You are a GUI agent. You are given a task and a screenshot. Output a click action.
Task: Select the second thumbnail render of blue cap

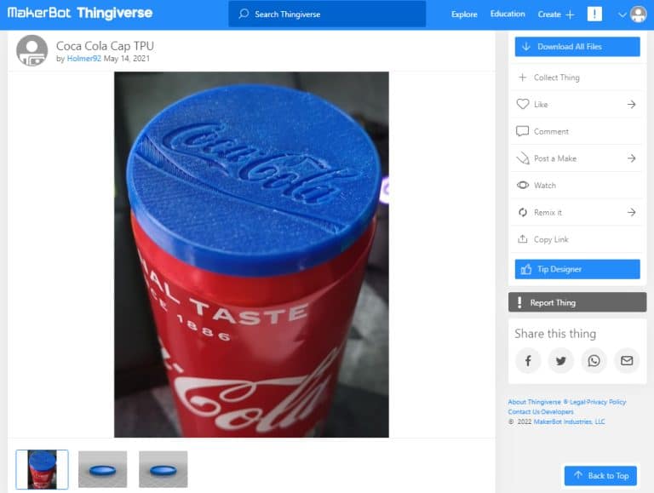pyautogui.click(x=102, y=469)
